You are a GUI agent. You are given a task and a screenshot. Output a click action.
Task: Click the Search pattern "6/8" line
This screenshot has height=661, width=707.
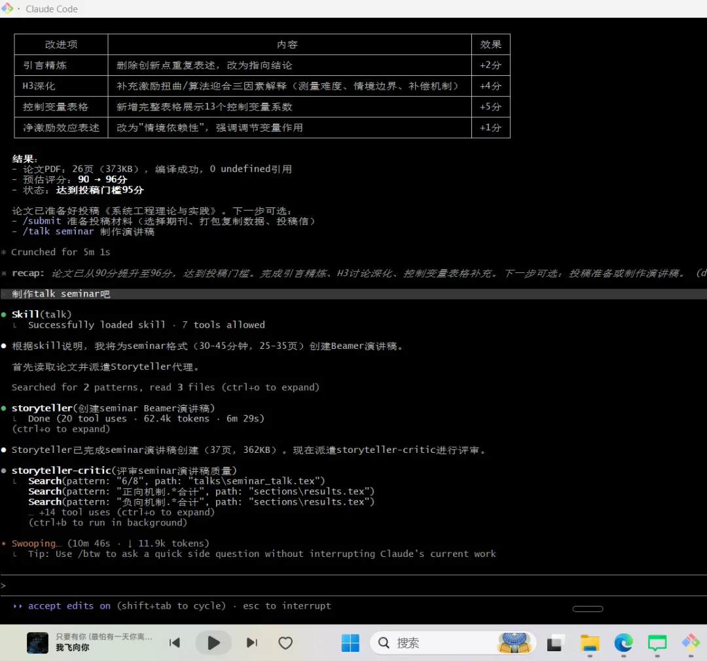[x=176, y=481]
